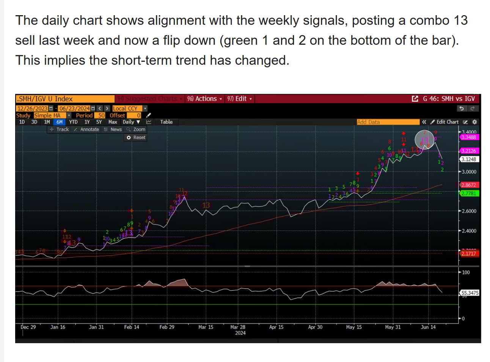Click the G 46: SMH vs IGV title
Viewport: 490px width, 362px height.
pos(449,99)
